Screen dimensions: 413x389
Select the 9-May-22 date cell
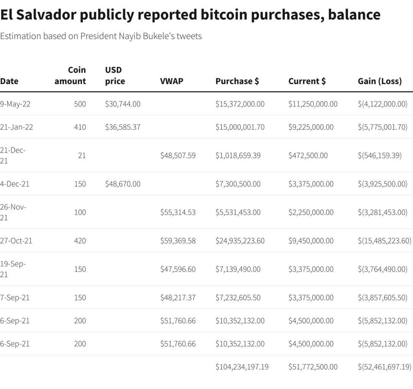[x=15, y=104]
